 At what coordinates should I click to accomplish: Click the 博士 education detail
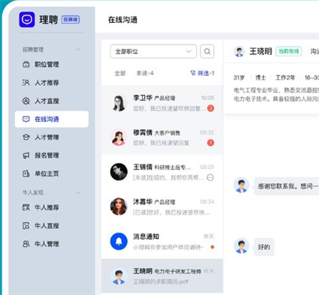click(x=261, y=77)
